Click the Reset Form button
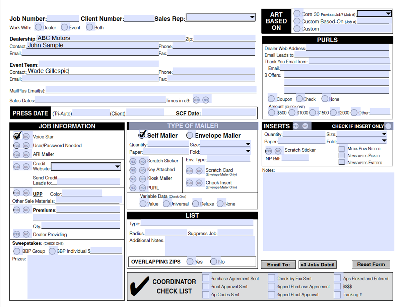 tap(371, 264)
